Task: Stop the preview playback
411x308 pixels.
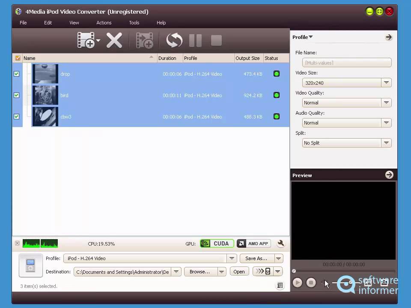Action: 311,283
